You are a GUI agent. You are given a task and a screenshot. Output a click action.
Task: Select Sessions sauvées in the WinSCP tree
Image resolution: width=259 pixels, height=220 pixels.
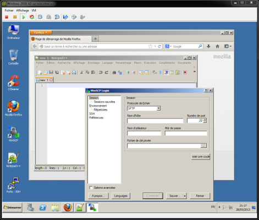click(x=104, y=102)
